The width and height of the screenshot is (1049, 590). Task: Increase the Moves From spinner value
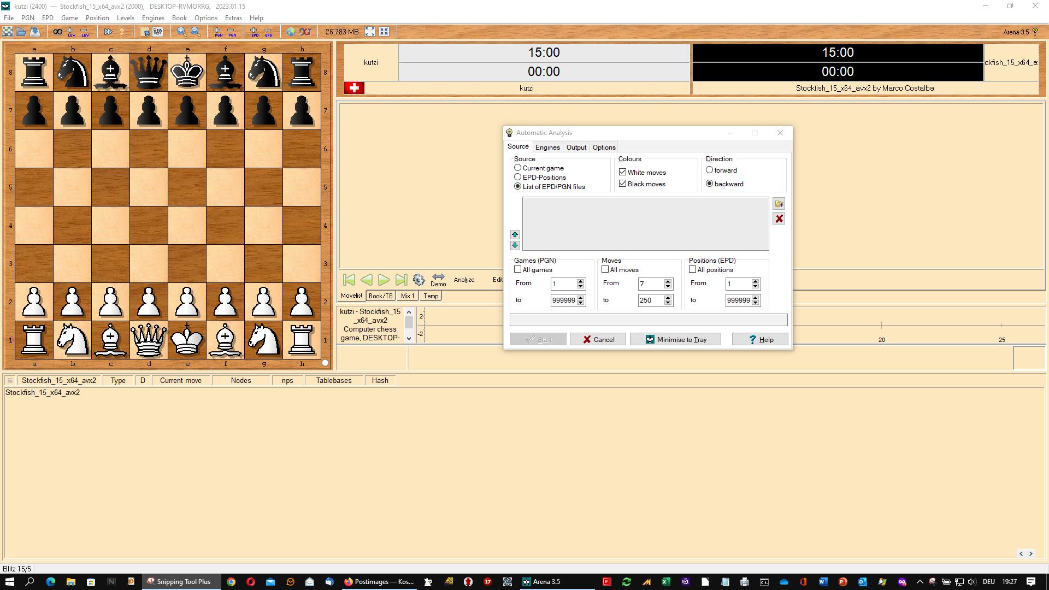click(668, 281)
